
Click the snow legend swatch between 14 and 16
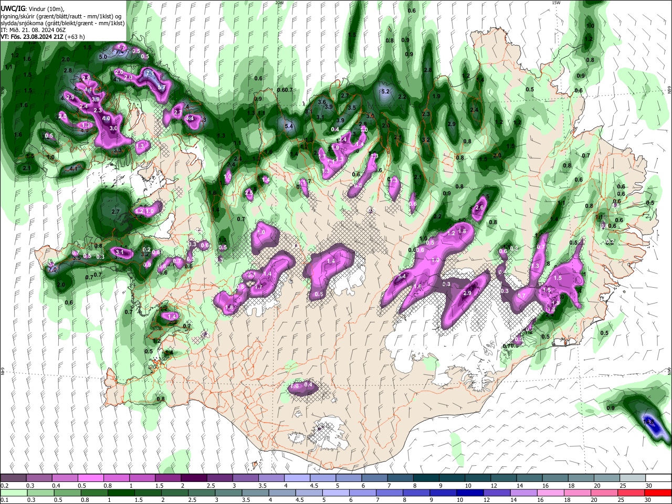530,478
